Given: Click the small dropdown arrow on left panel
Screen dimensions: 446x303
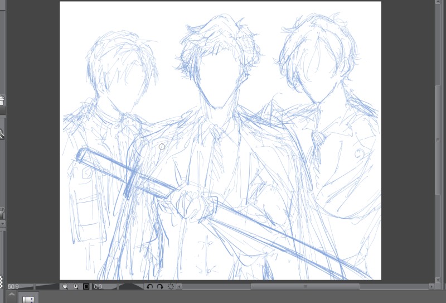Looking at the screenshot, I should 2,224.
